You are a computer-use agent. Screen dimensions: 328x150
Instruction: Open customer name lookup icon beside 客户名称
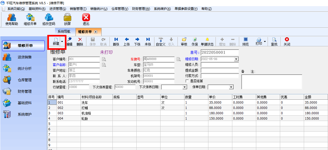pos(104,65)
